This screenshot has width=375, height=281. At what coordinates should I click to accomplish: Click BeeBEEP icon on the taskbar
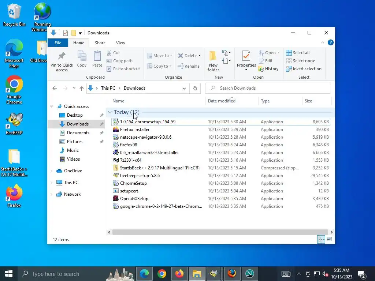pyautogui.click(x=214, y=274)
